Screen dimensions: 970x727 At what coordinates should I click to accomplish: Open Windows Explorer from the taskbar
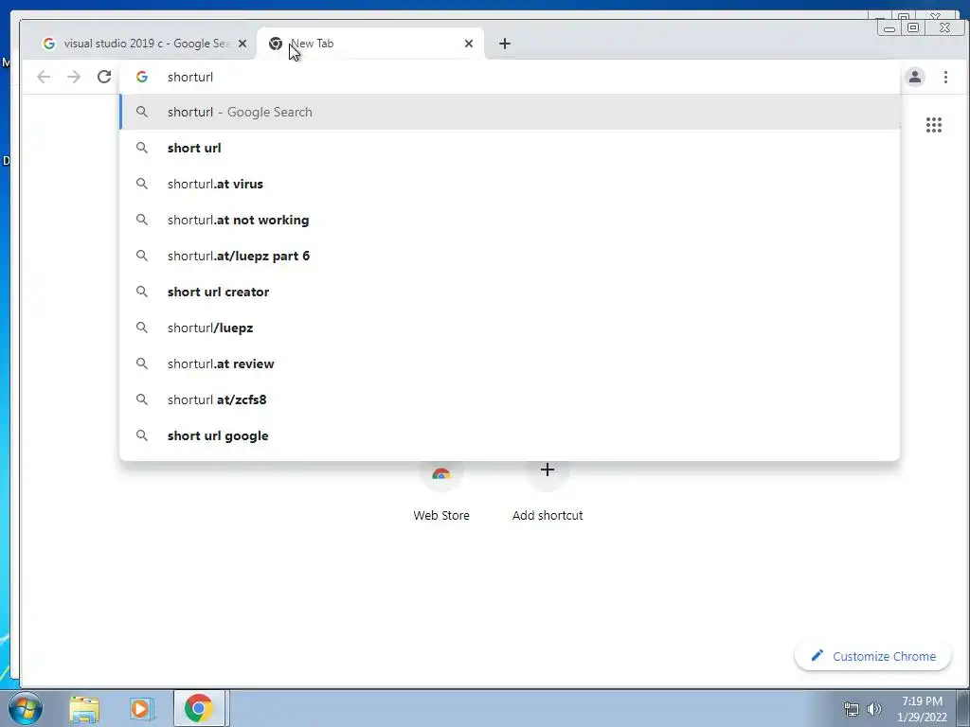pyautogui.click(x=84, y=708)
